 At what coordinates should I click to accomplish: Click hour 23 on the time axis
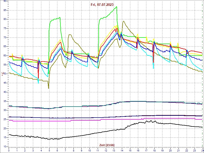click(195, 150)
